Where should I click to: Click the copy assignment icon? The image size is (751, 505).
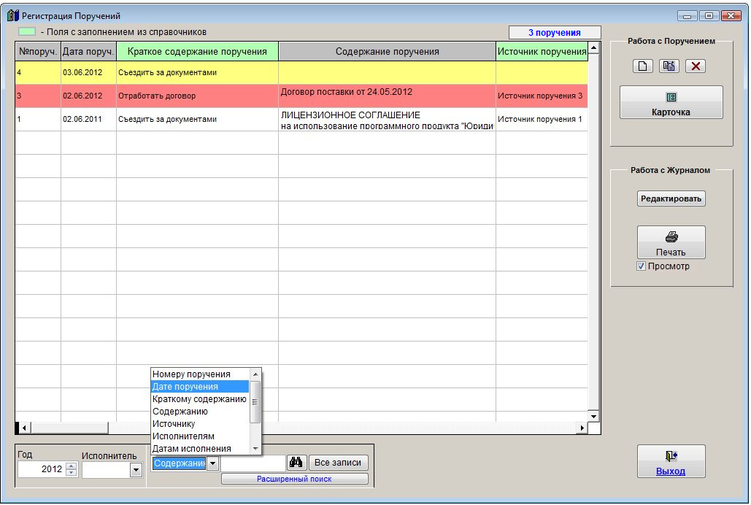pyautogui.click(x=669, y=66)
